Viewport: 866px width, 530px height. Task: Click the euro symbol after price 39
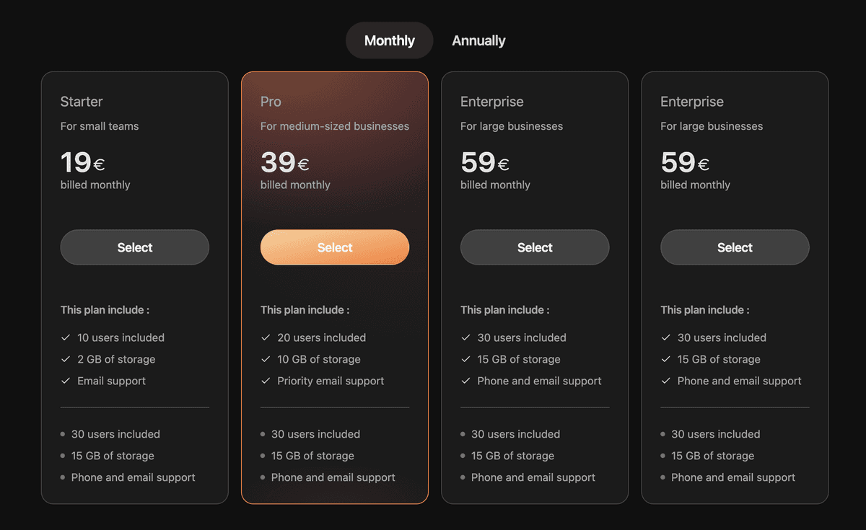[x=303, y=165]
